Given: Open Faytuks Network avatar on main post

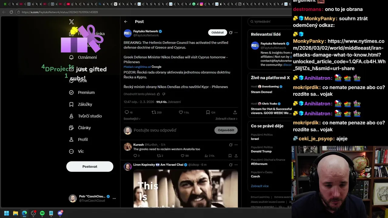Looking at the screenshot, I should [128, 33].
